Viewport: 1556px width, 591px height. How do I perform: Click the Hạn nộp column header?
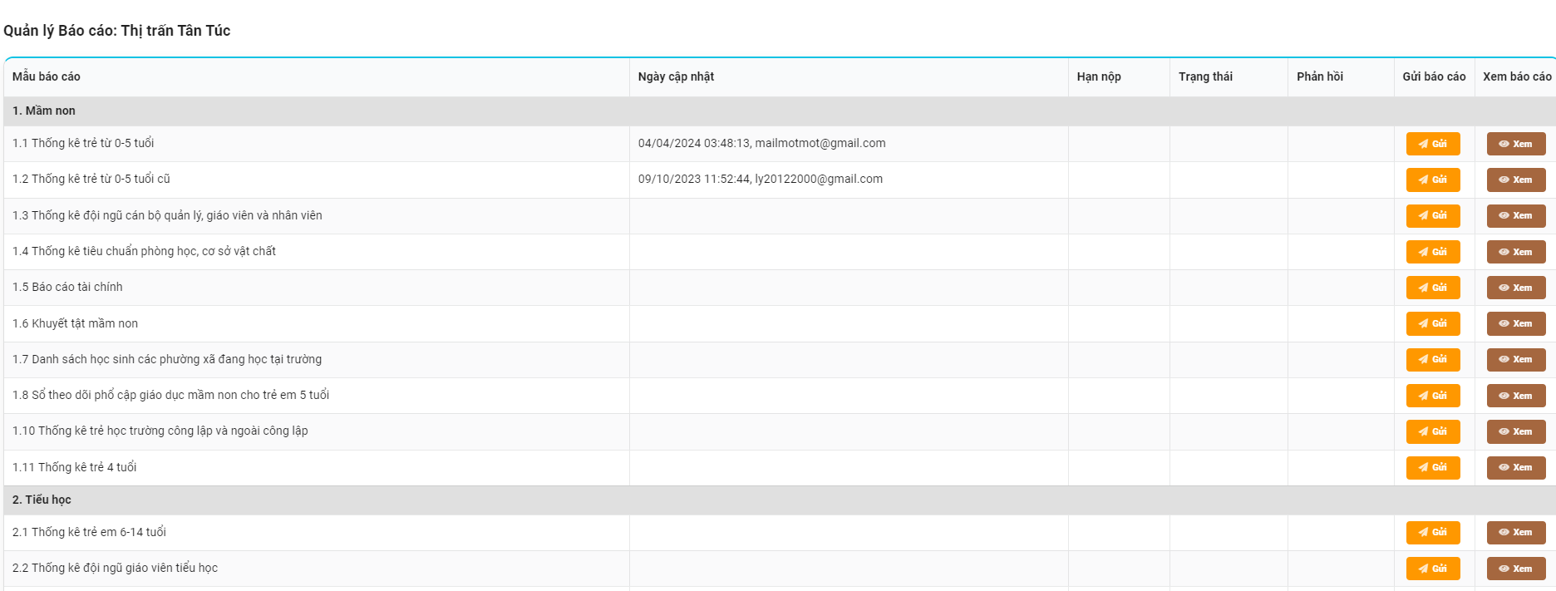click(1099, 76)
